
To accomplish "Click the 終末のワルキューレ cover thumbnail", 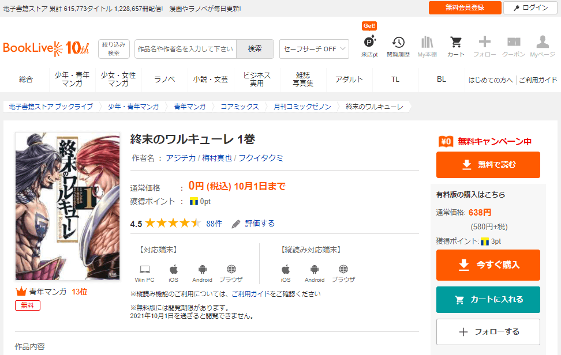I will 67,207.
